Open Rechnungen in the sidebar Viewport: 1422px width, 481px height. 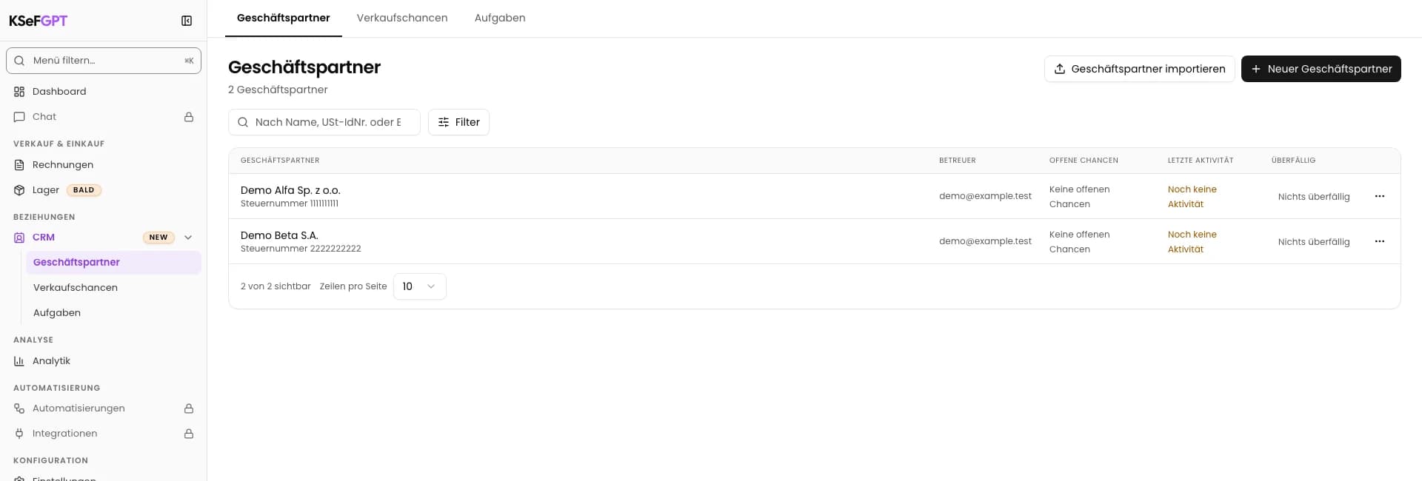point(104,165)
